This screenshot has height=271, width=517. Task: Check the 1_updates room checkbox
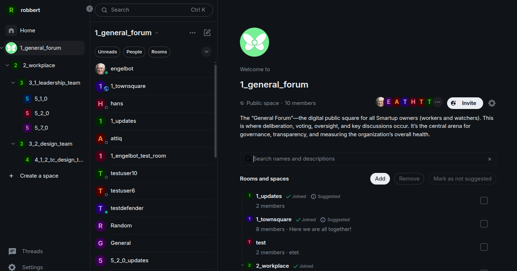coord(484,201)
